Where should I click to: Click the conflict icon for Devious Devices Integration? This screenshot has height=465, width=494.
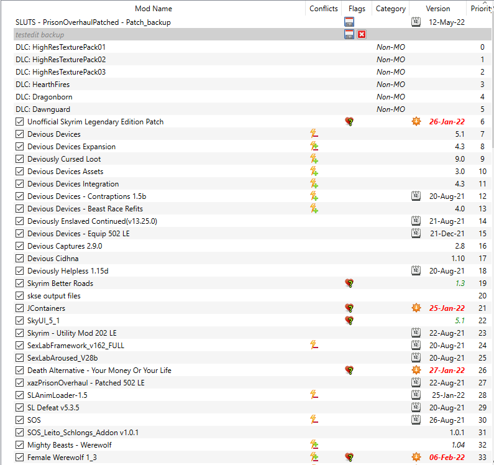[x=314, y=183]
